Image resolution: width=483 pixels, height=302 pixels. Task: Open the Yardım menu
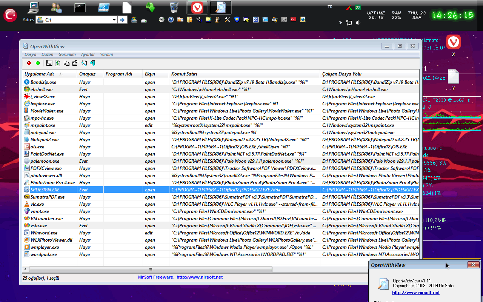point(106,54)
